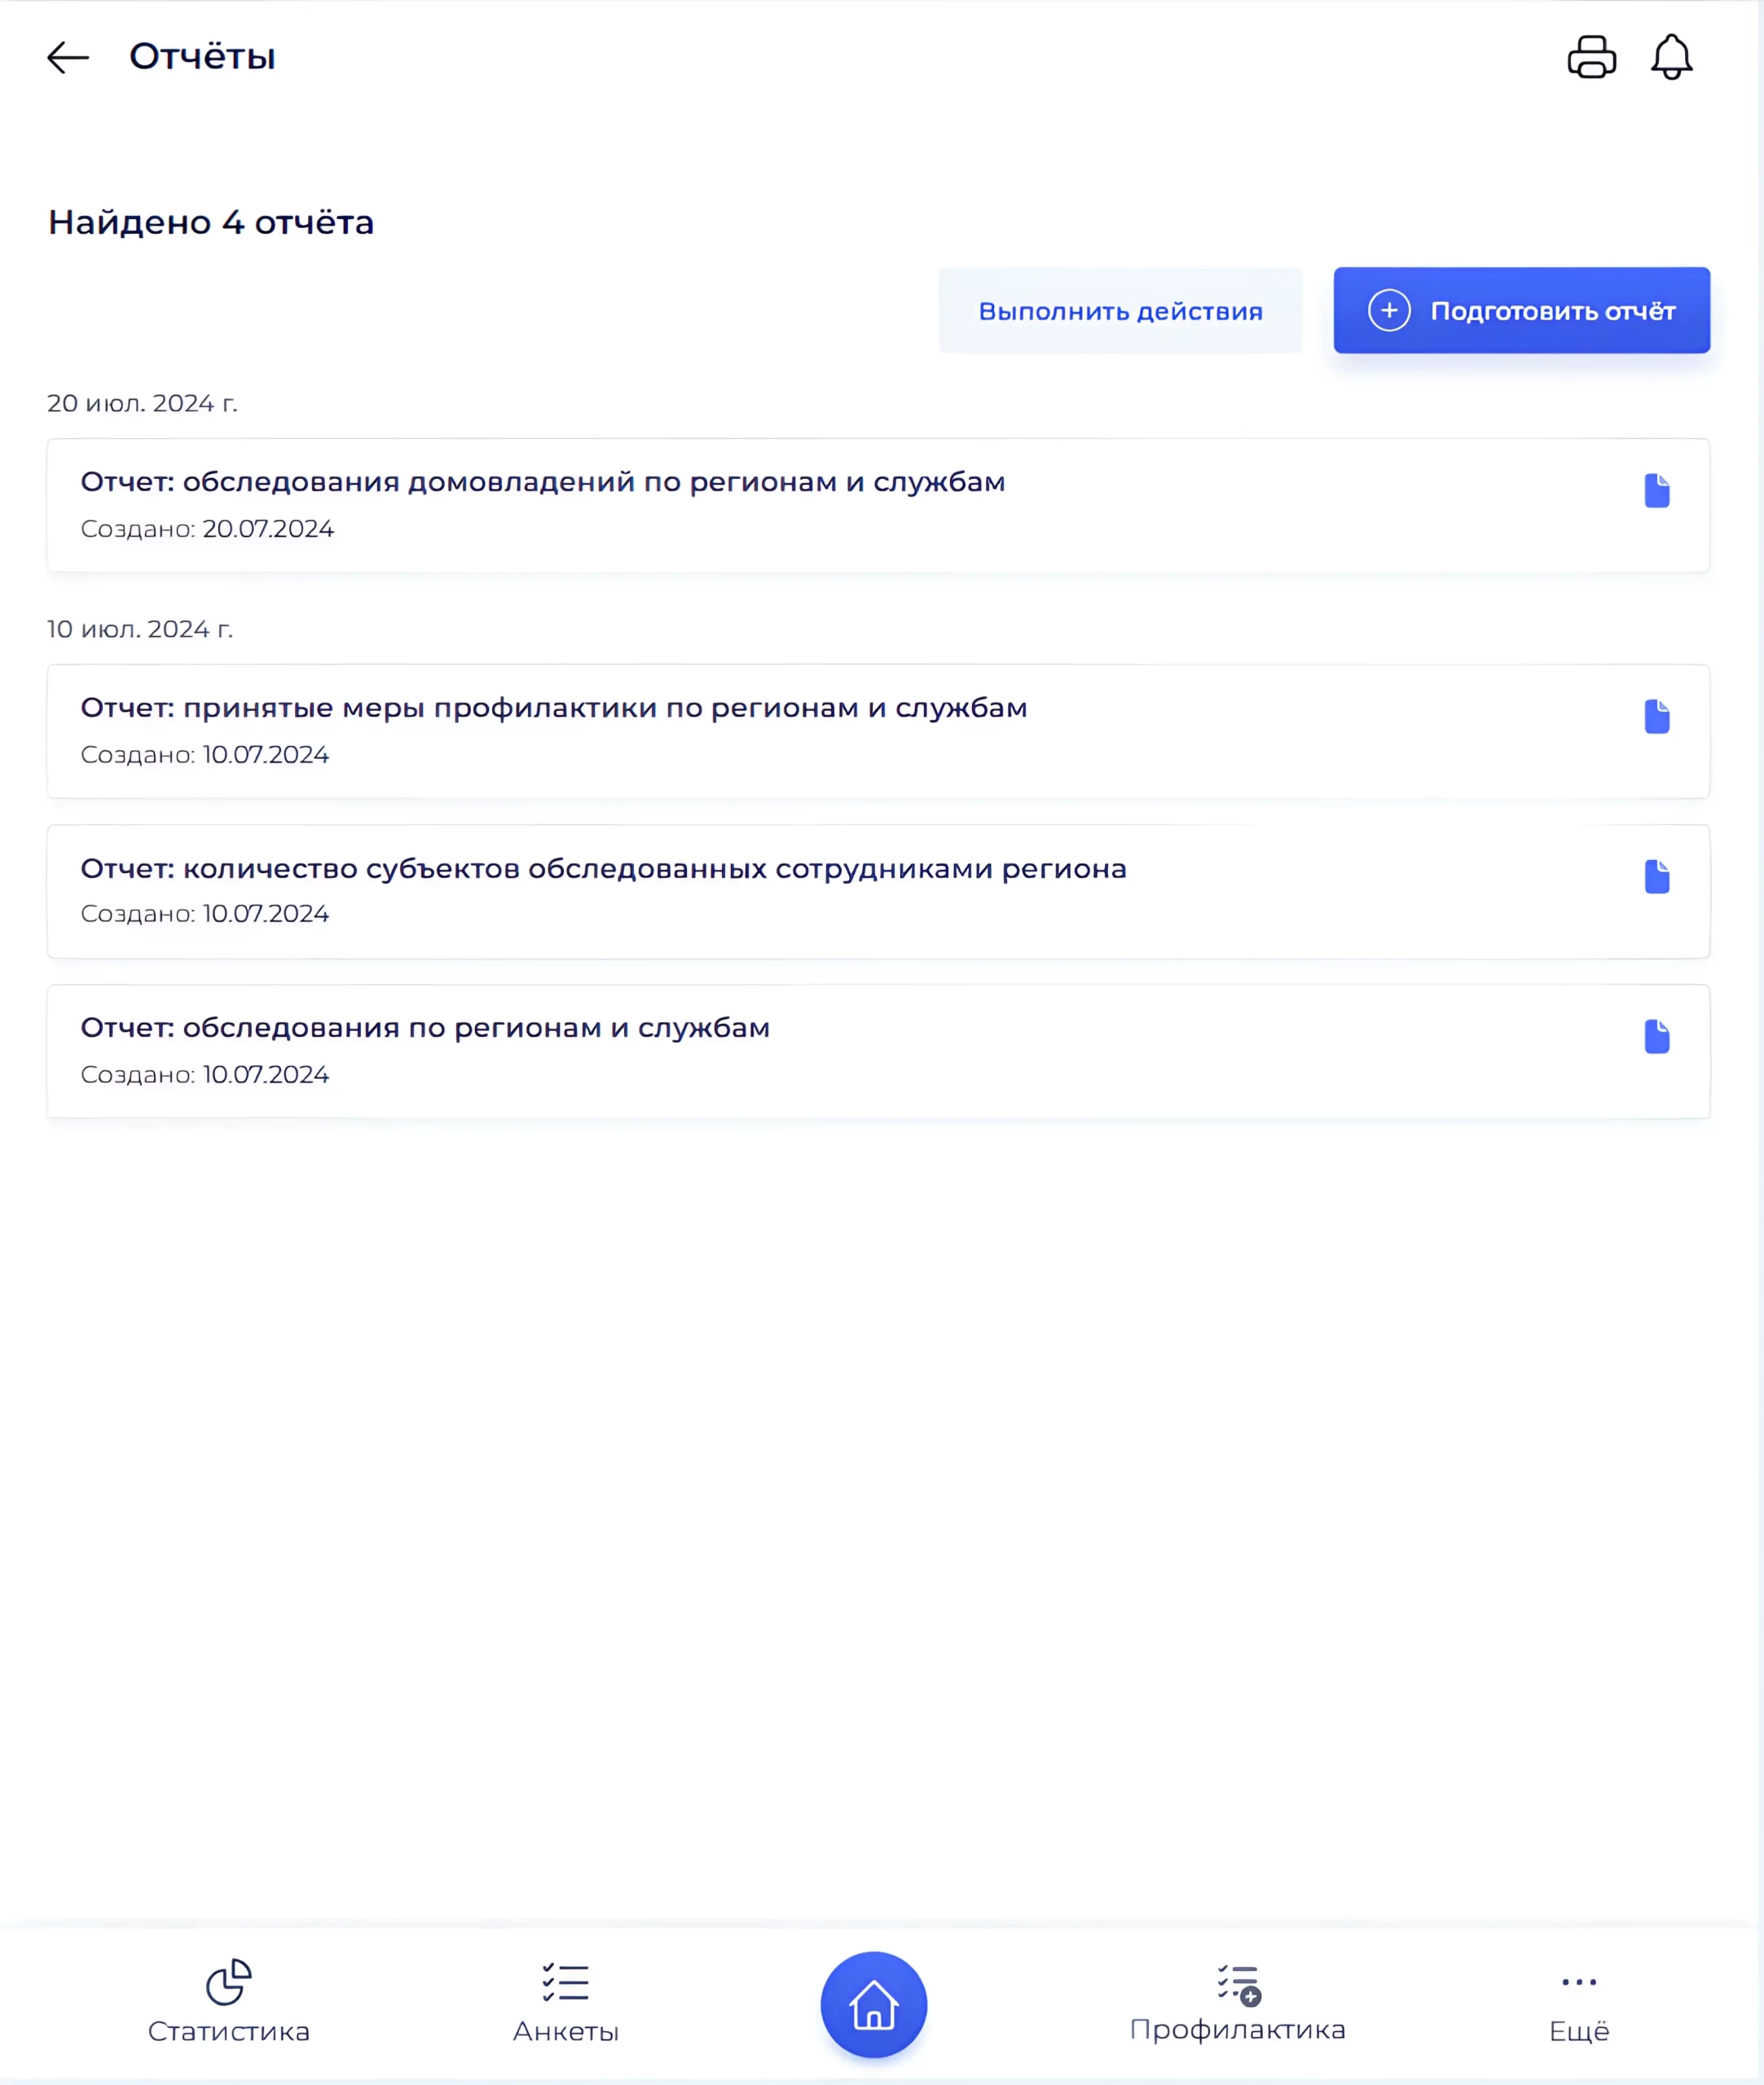Click 'Выполнить действия' button
Viewport: 1764px width, 2085px height.
click(1120, 311)
